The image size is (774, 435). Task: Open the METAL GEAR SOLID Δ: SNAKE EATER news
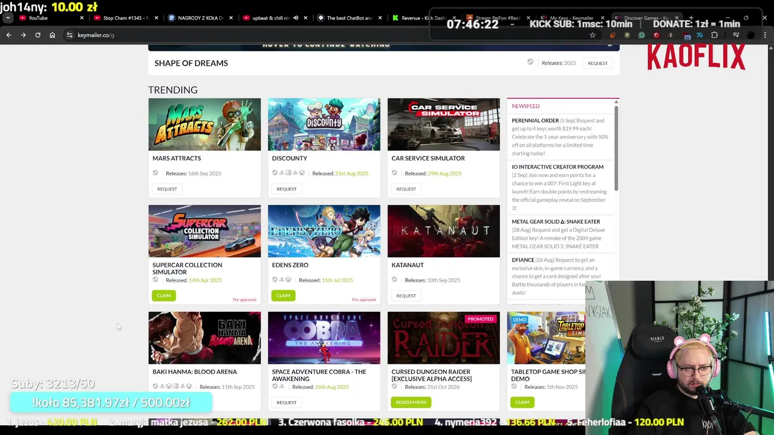click(x=556, y=222)
